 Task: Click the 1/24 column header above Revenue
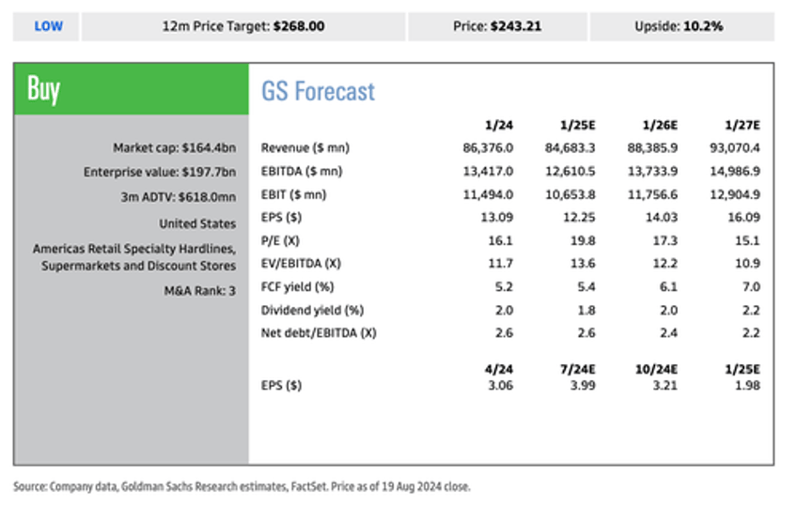(x=499, y=125)
